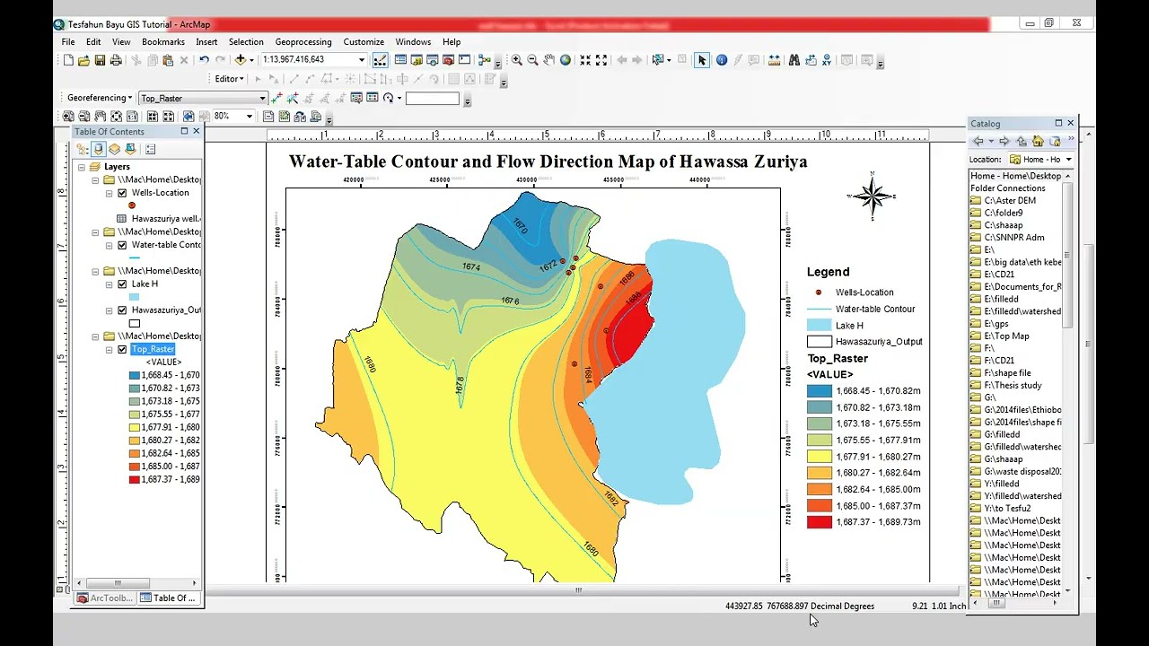Viewport: 1149px width, 646px height.
Task: Click Fixed Zoom Out arrows icon
Action: (601, 60)
